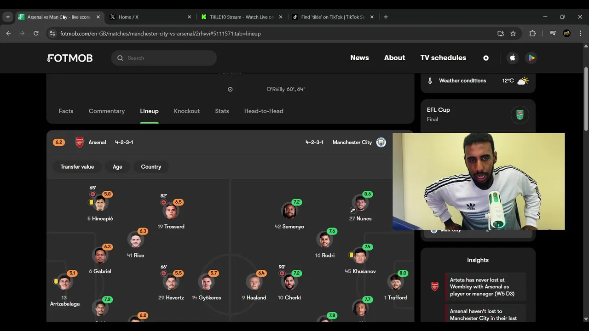Screen dimensions: 589x331
Task: Click the 'O'Reilly 60', 64'' scorer text
Action: [286, 89]
